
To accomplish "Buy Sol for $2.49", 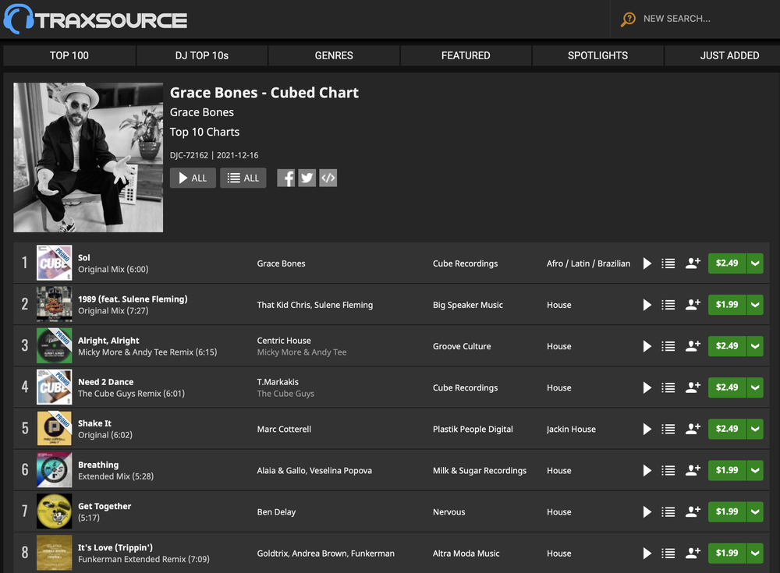I will tap(727, 264).
